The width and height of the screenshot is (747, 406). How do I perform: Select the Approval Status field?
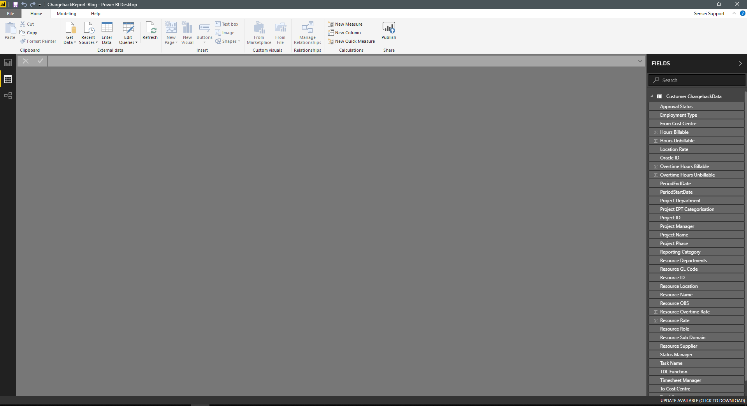tap(696, 107)
